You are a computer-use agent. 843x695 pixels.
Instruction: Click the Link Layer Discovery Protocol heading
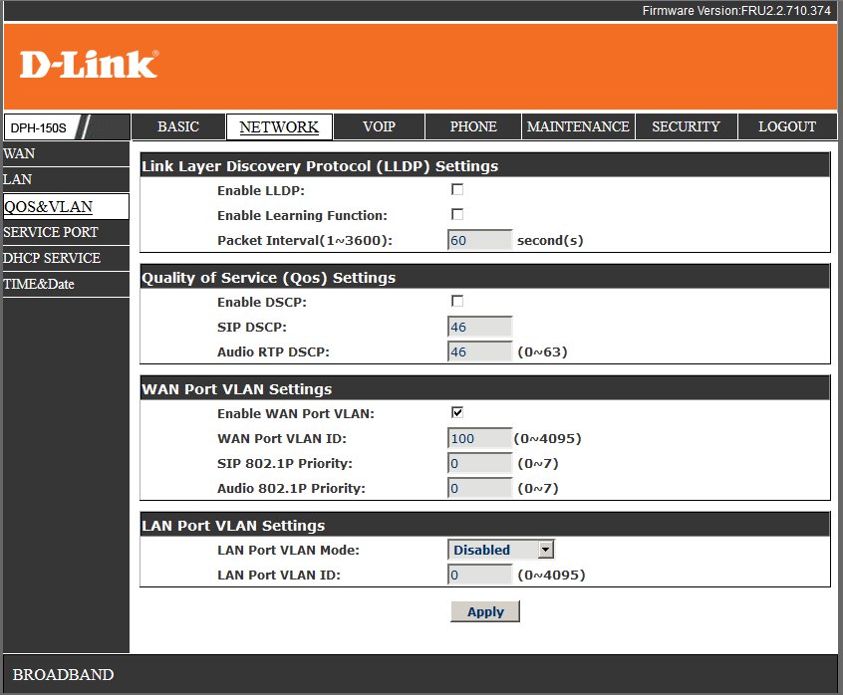[320, 166]
